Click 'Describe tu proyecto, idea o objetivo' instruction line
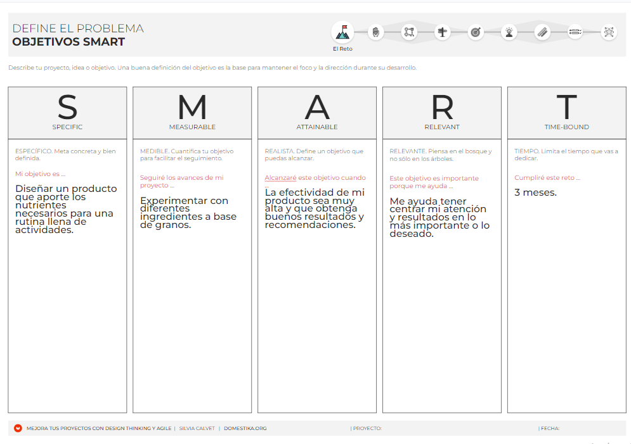 coord(212,68)
